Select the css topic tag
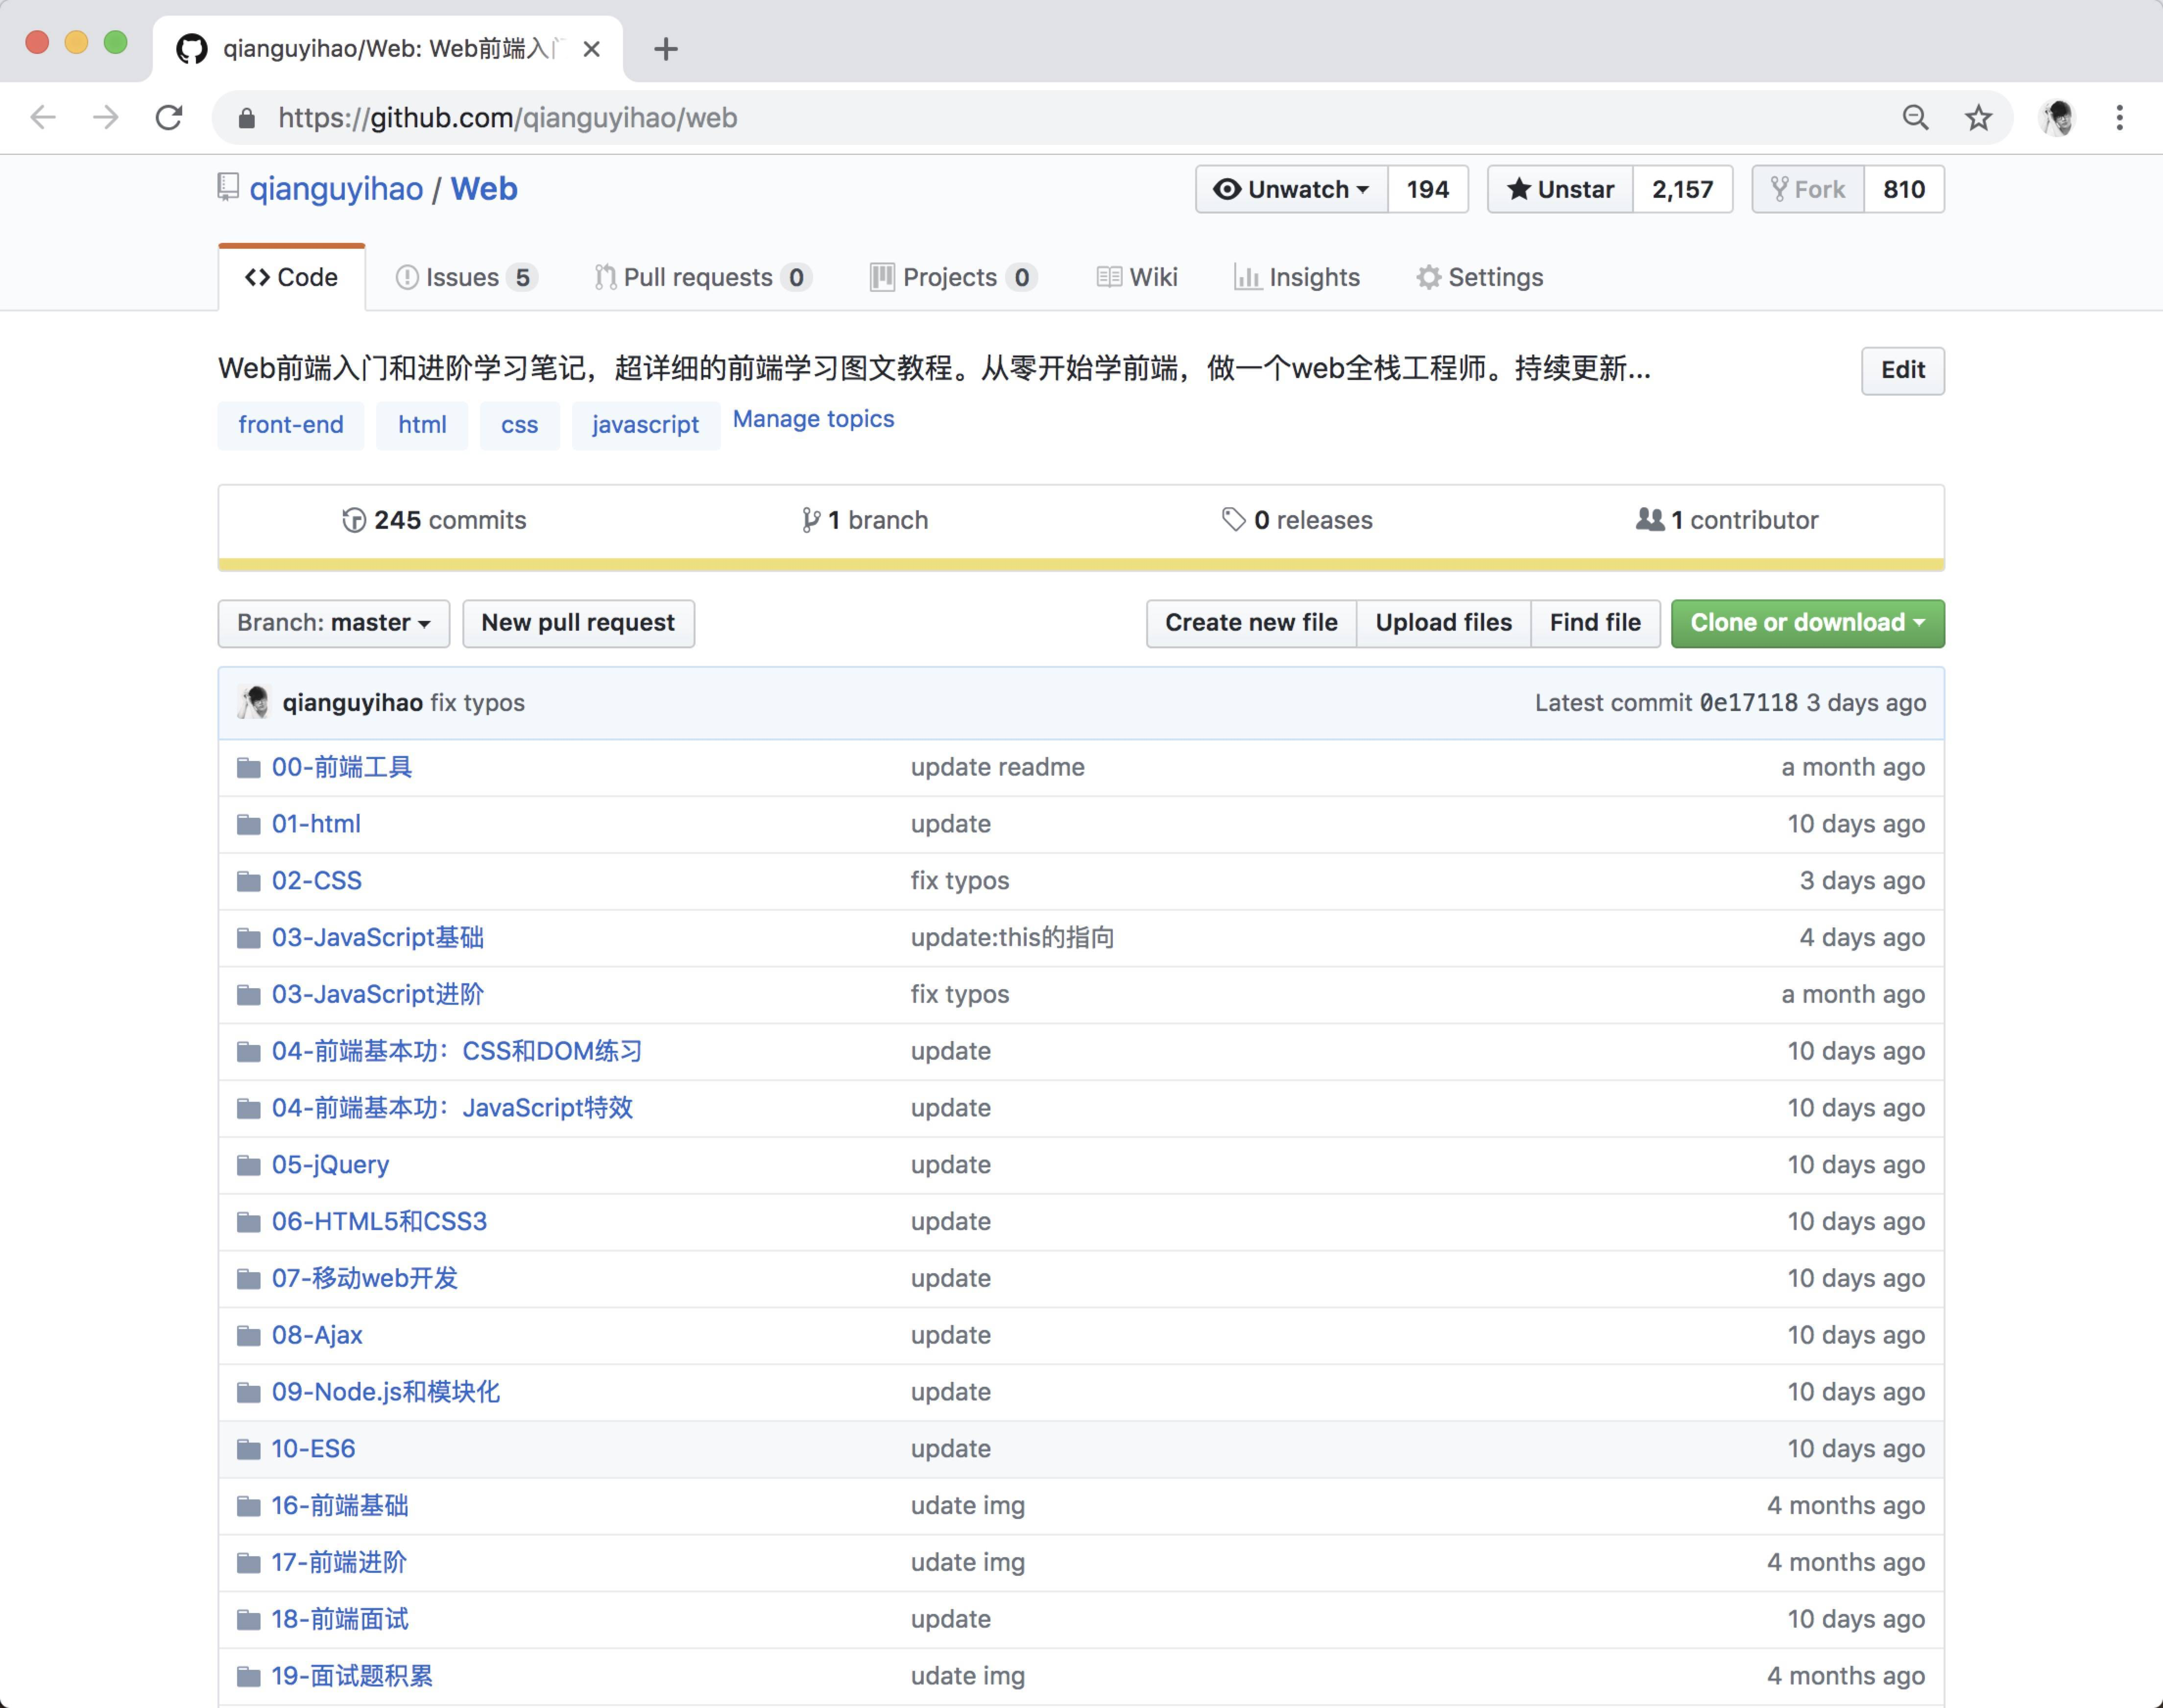This screenshot has width=2163, height=1708. coord(519,425)
